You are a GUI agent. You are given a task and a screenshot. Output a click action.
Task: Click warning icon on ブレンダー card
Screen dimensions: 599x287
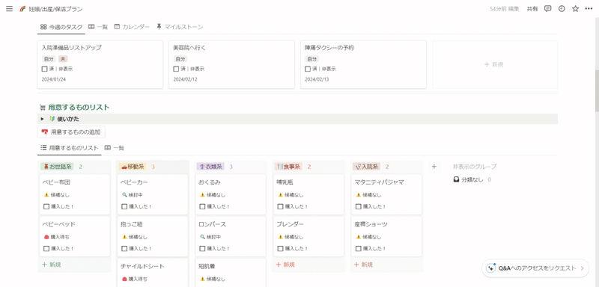[x=280, y=237]
